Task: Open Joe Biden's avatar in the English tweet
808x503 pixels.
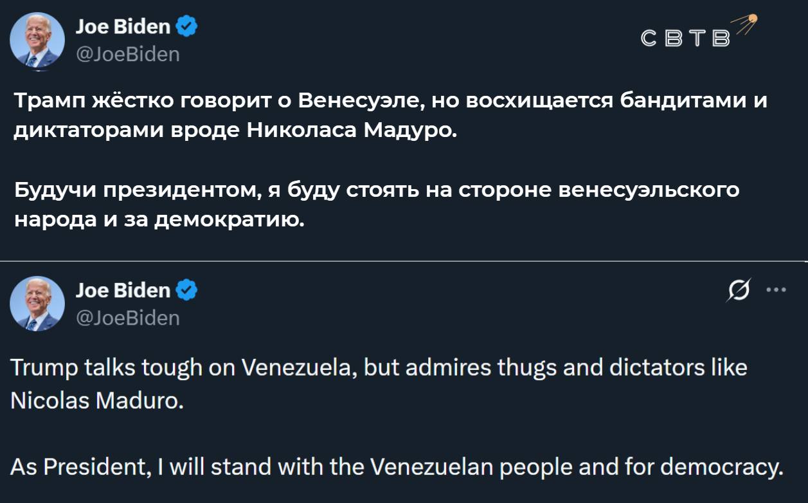Action: tap(37, 304)
